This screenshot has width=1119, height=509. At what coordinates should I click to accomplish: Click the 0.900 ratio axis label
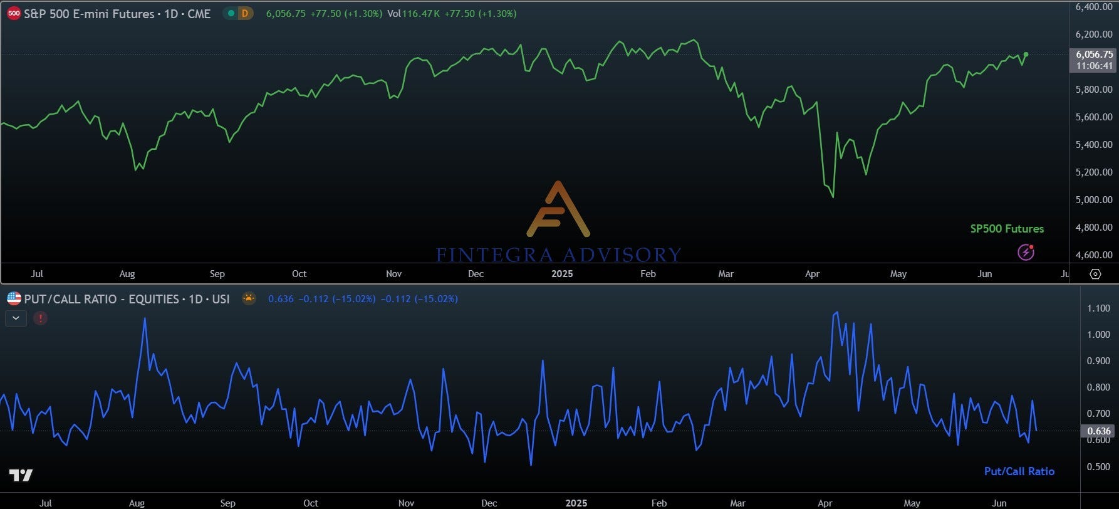1099,361
